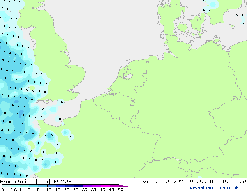Image resolution: width=247 pixels, height=191 pixels.
Task: Choose the 40–45 mm magenta legend swatch
Action: pos(106,186)
